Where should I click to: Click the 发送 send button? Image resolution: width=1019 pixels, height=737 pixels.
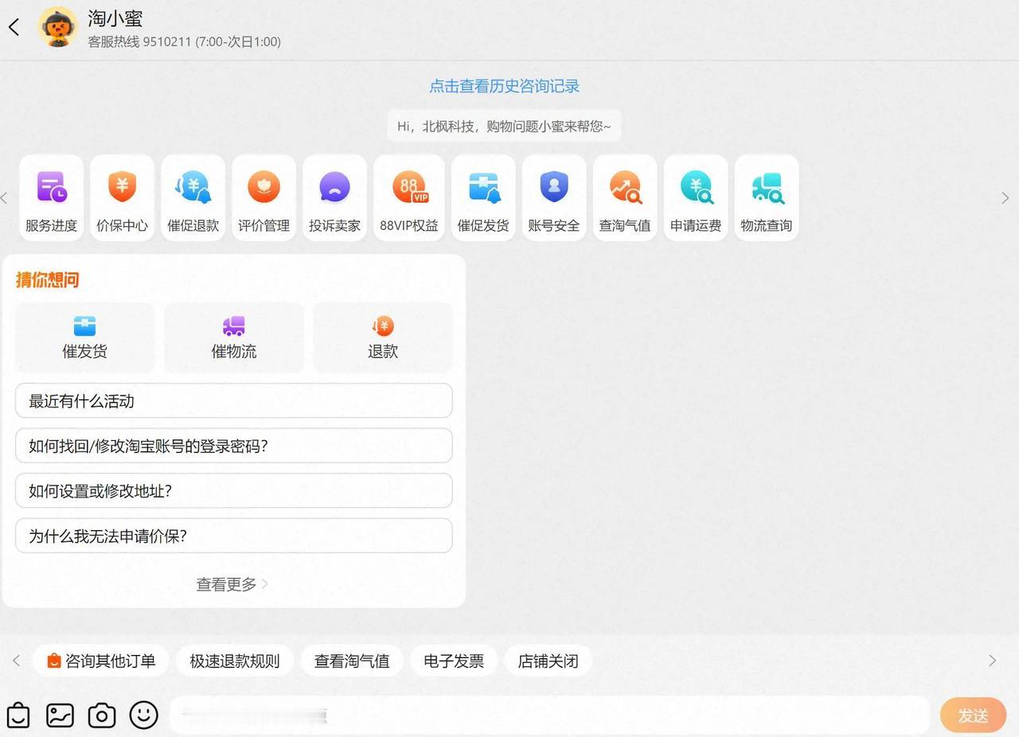[973, 716]
